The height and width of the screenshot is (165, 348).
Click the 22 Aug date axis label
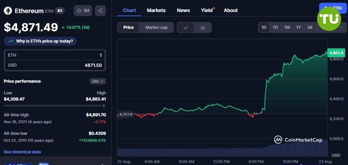coord(123,162)
